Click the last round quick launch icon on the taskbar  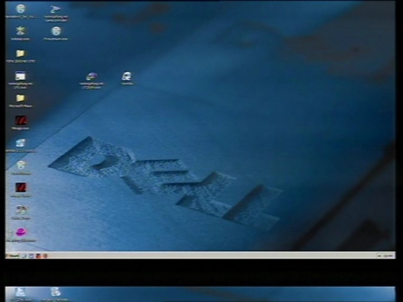coord(45,255)
